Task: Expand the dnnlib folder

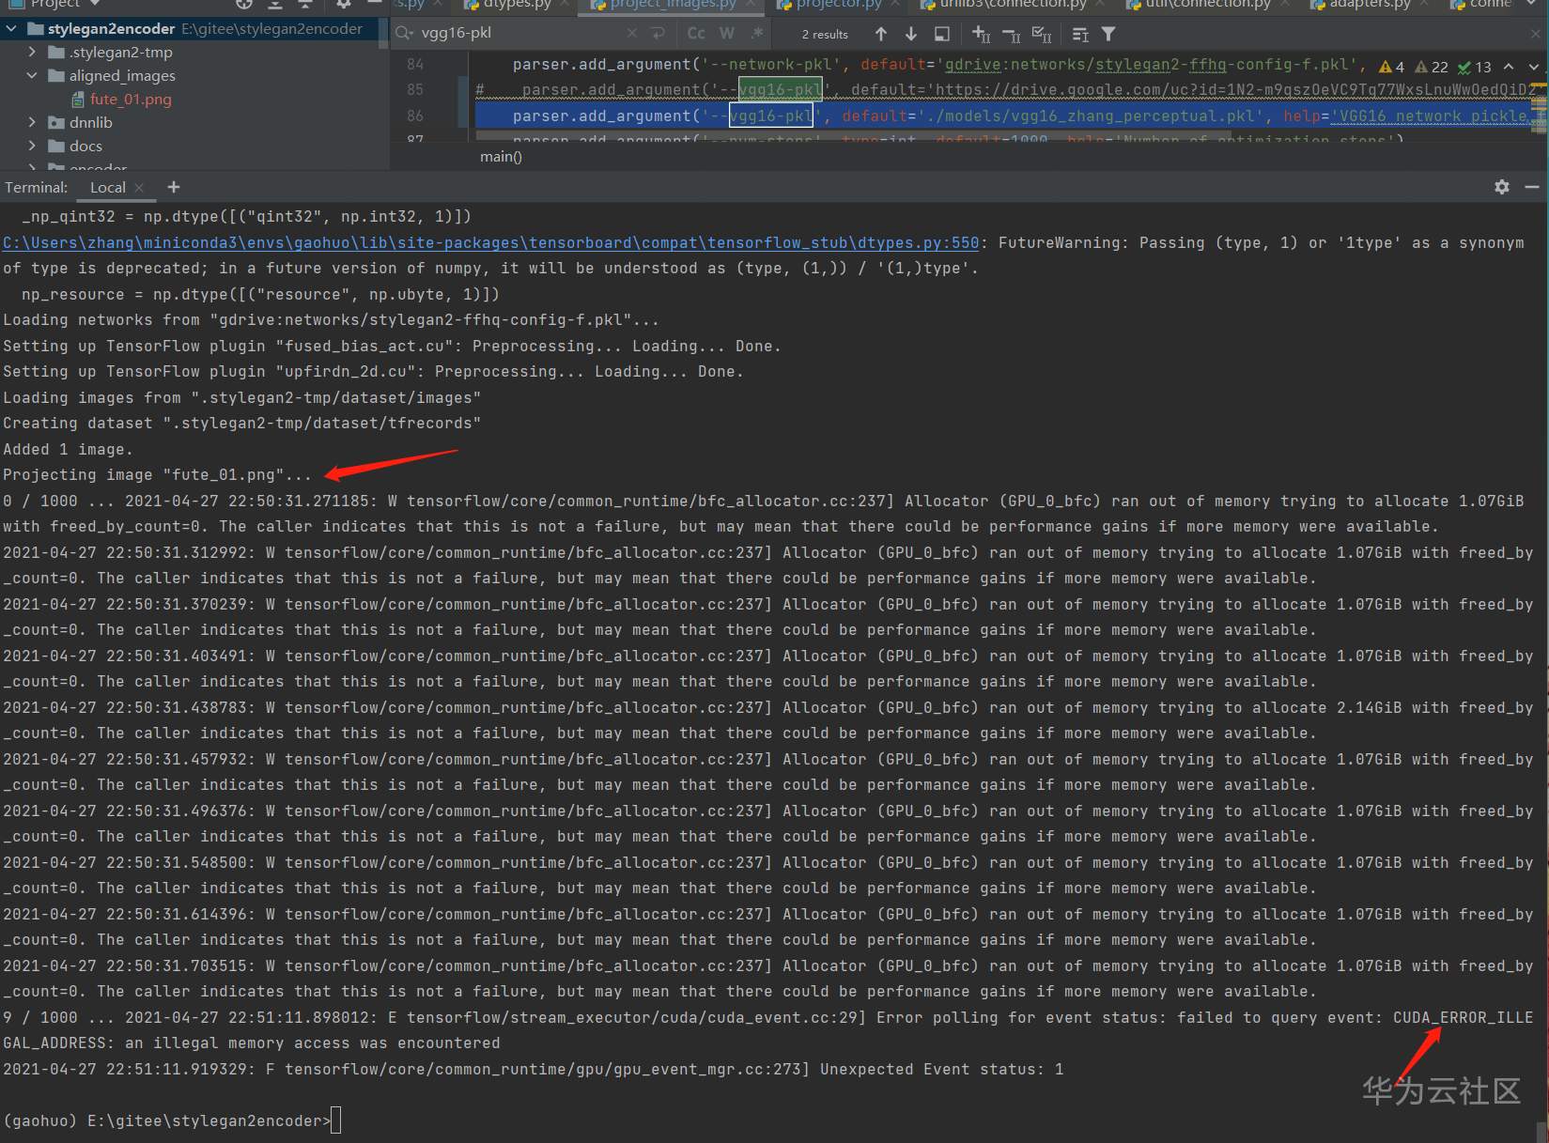Action: 32,122
